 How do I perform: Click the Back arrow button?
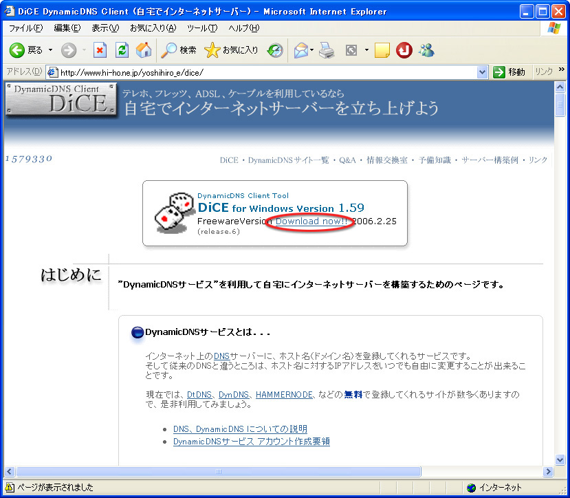point(17,50)
